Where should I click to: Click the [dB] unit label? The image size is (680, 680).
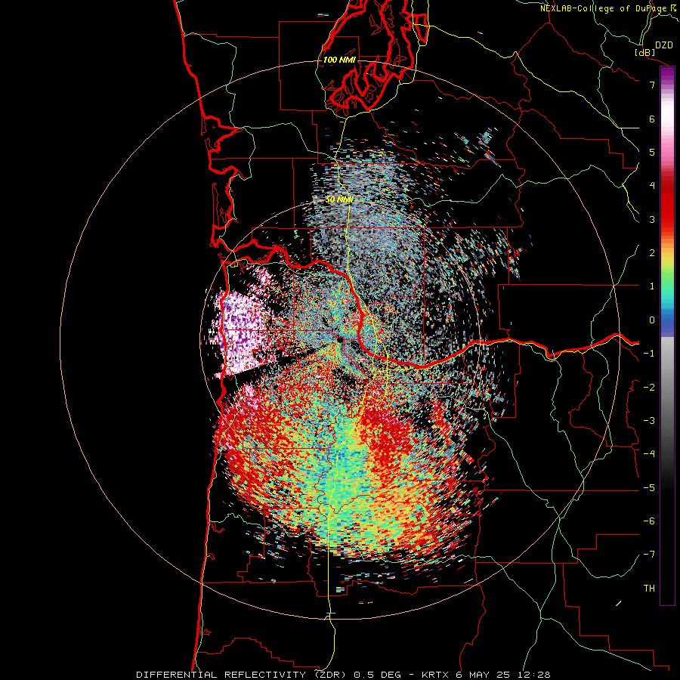click(x=645, y=52)
